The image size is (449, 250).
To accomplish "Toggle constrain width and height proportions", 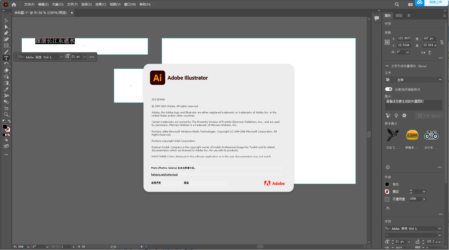I will point(442,42).
